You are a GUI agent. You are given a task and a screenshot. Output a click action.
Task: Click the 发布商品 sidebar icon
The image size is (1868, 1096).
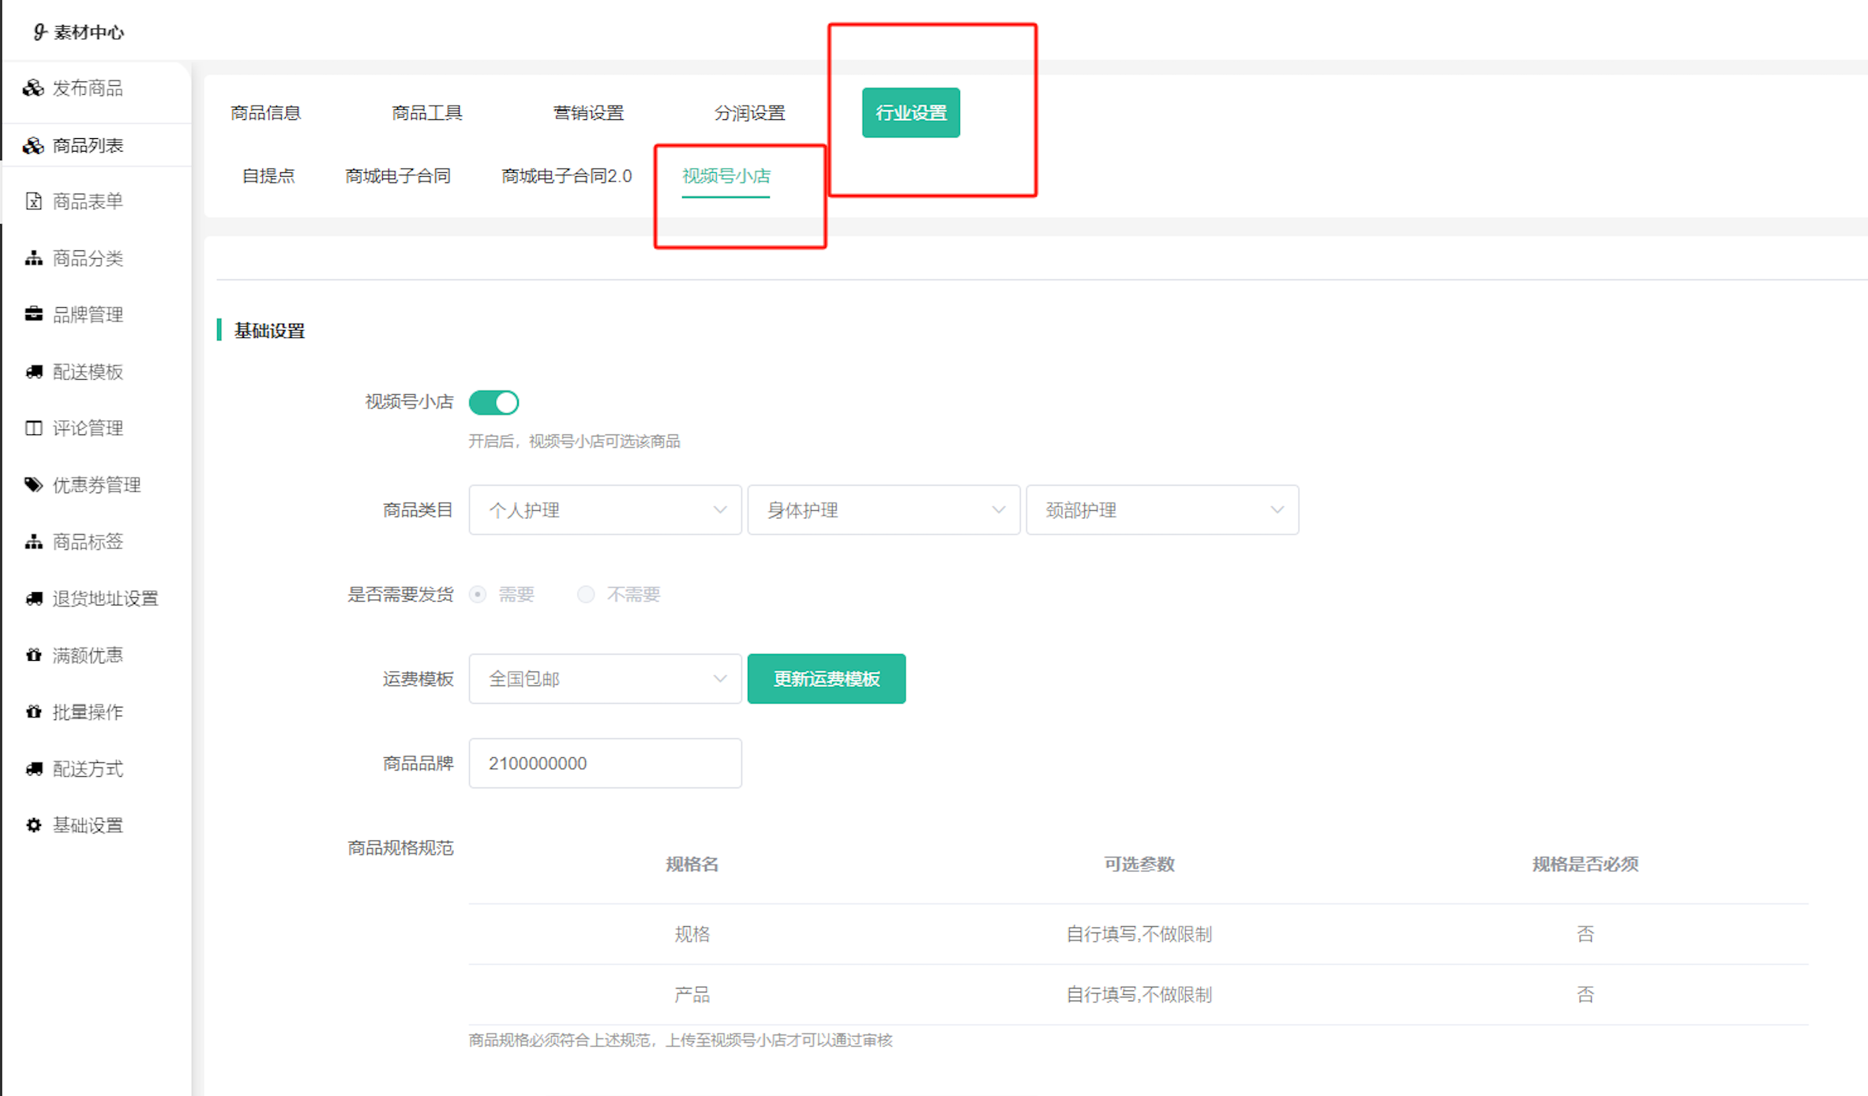pyautogui.click(x=33, y=88)
